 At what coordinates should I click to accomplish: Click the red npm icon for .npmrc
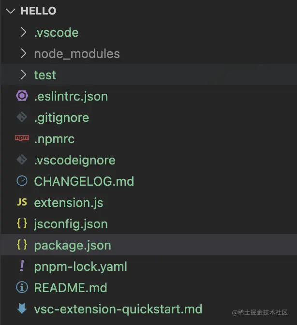pyautogui.click(x=22, y=139)
